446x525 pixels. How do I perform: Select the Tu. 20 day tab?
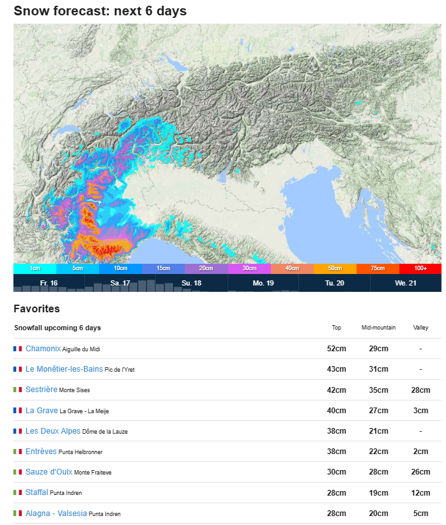[334, 283]
